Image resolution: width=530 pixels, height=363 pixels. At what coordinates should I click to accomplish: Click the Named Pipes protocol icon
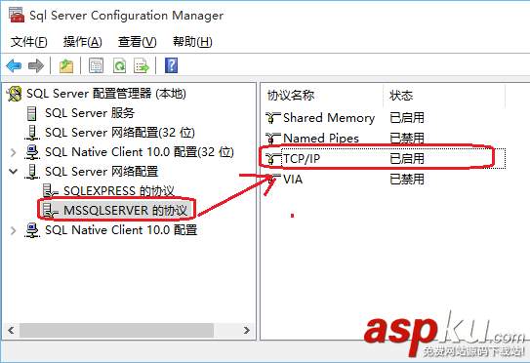point(272,138)
